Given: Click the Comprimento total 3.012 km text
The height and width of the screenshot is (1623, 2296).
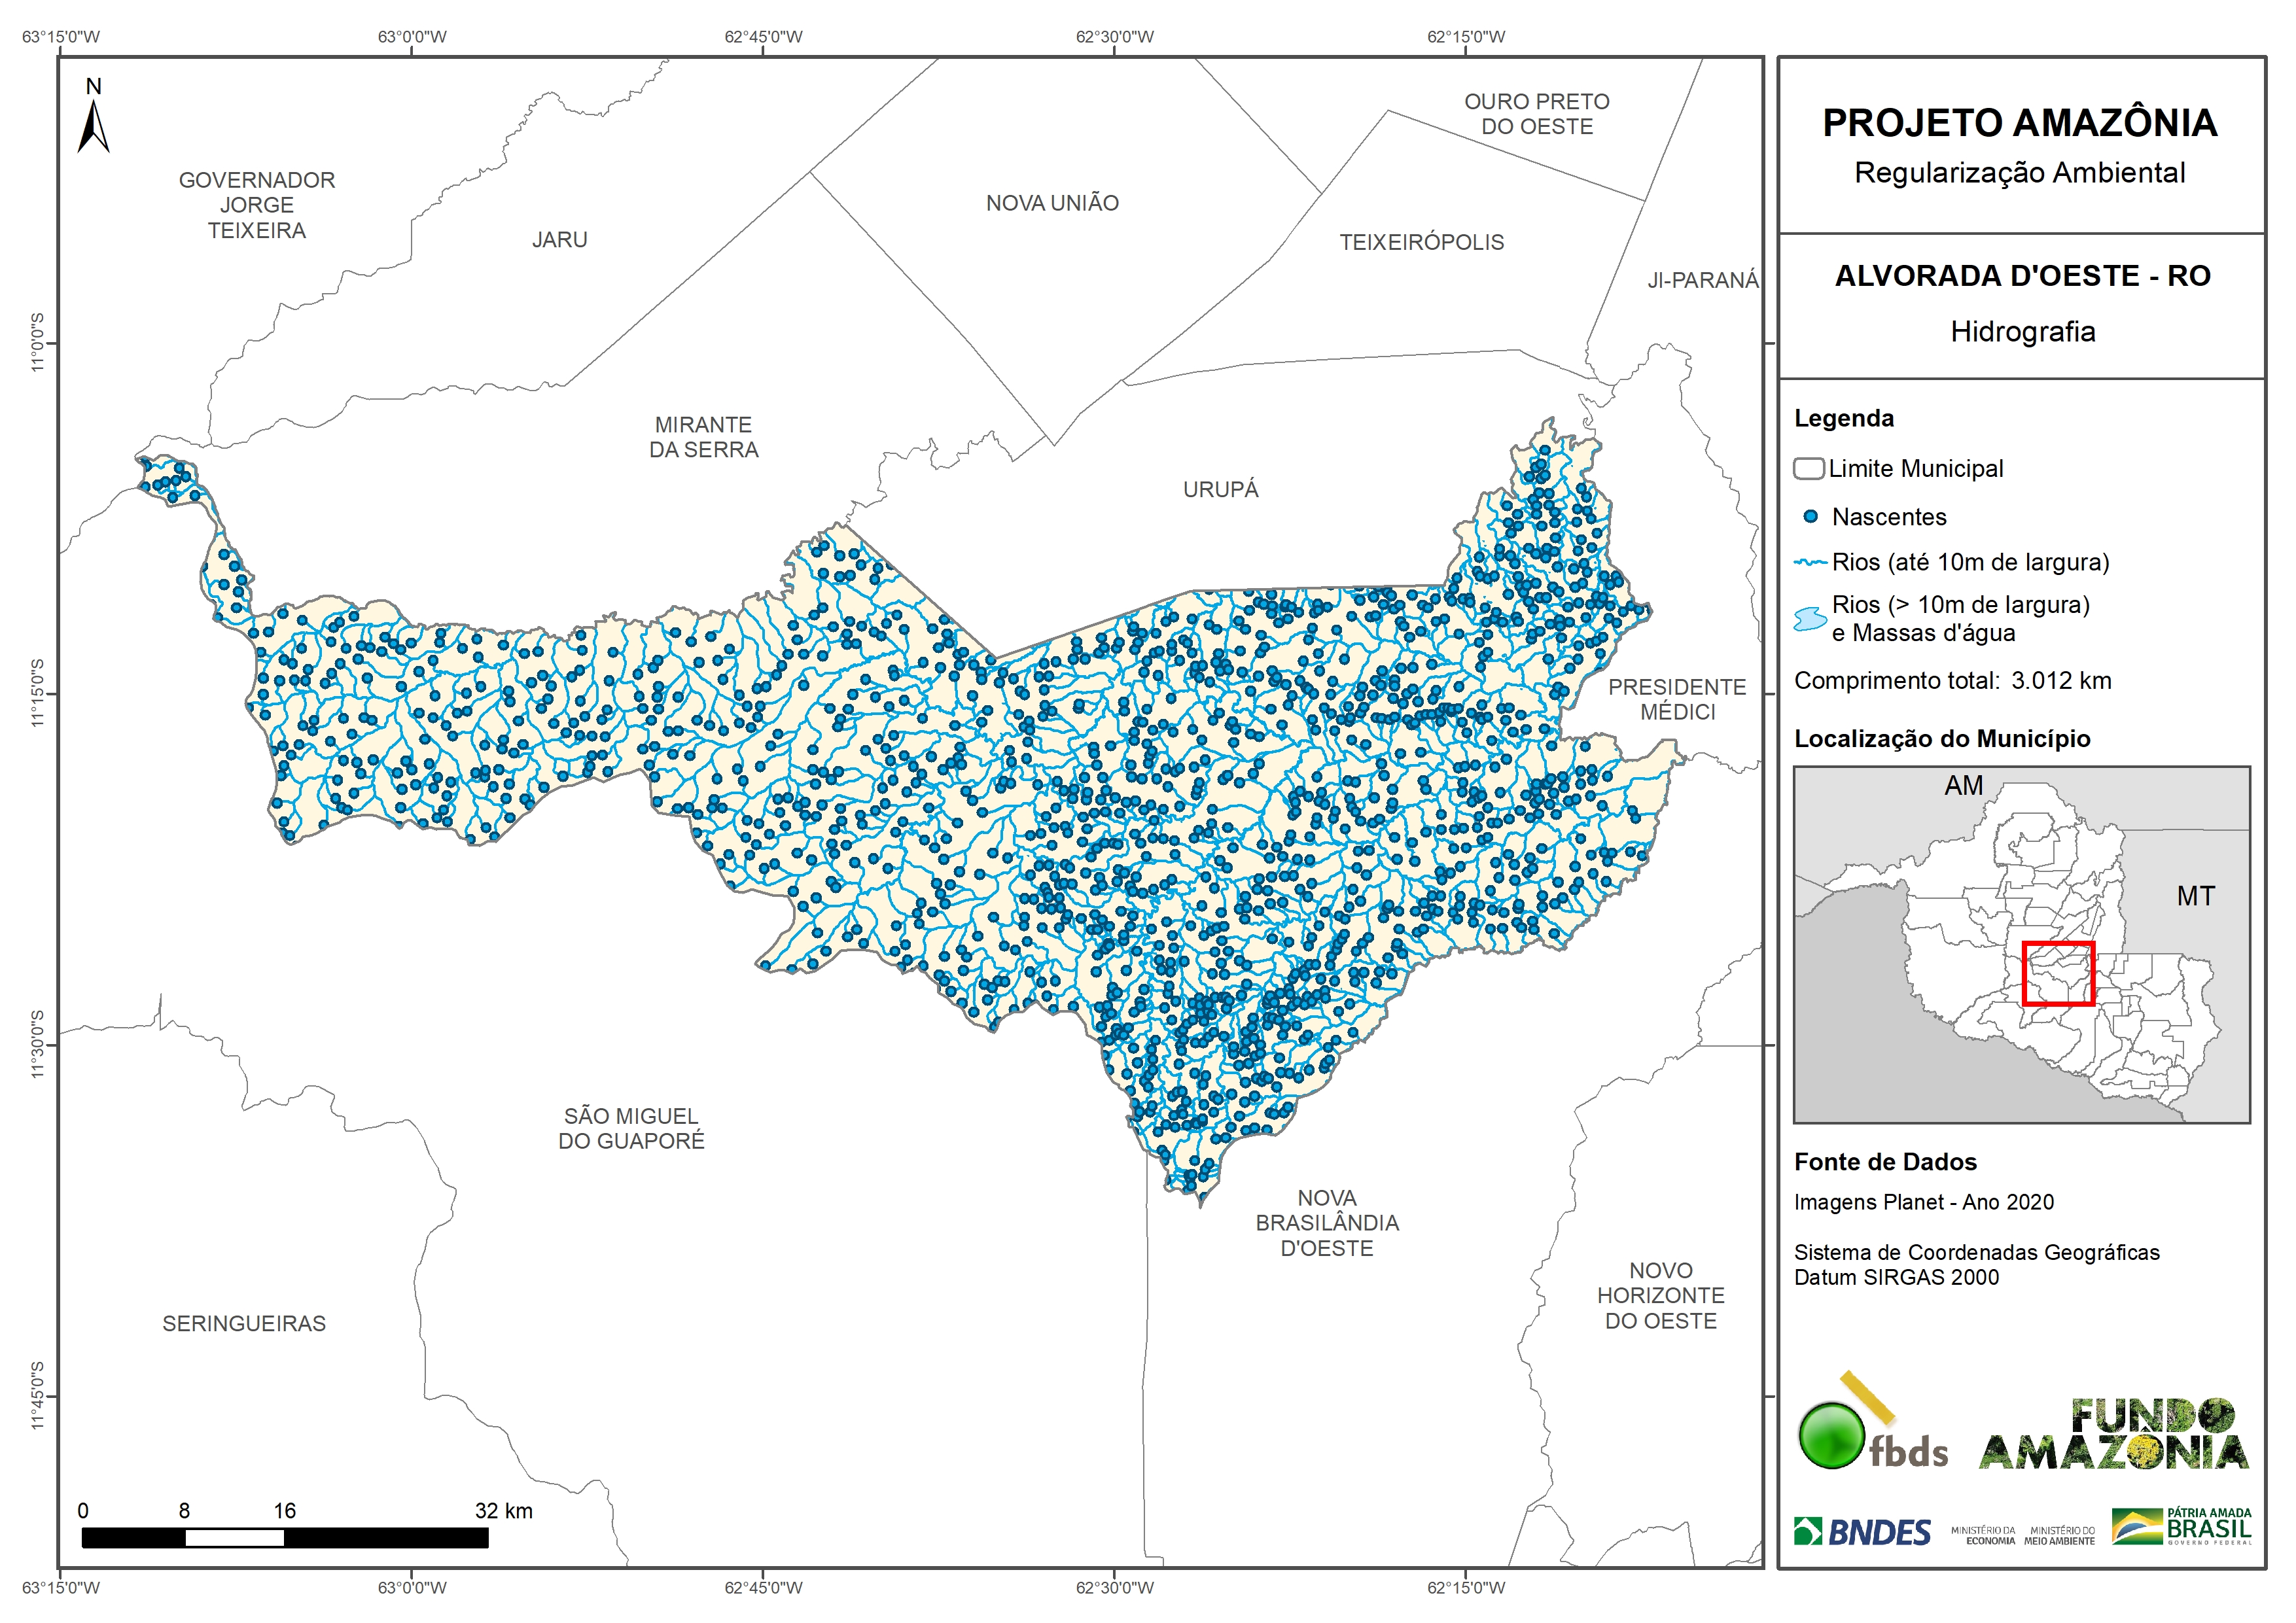Looking at the screenshot, I should pyautogui.click(x=1952, y=681).
